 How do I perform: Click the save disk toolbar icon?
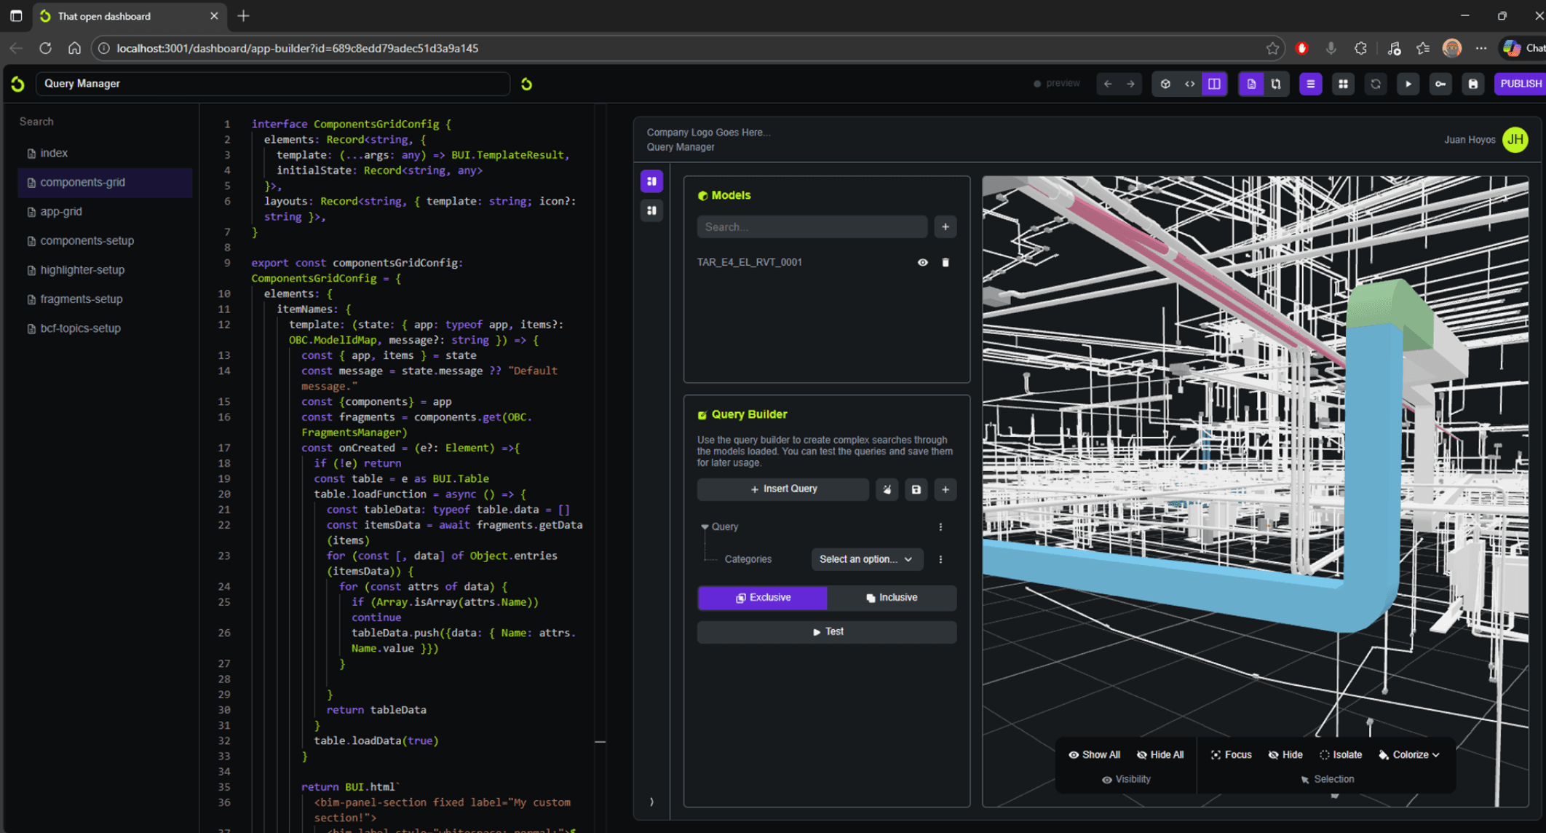pyautogui.click(x=1472, y=84)
